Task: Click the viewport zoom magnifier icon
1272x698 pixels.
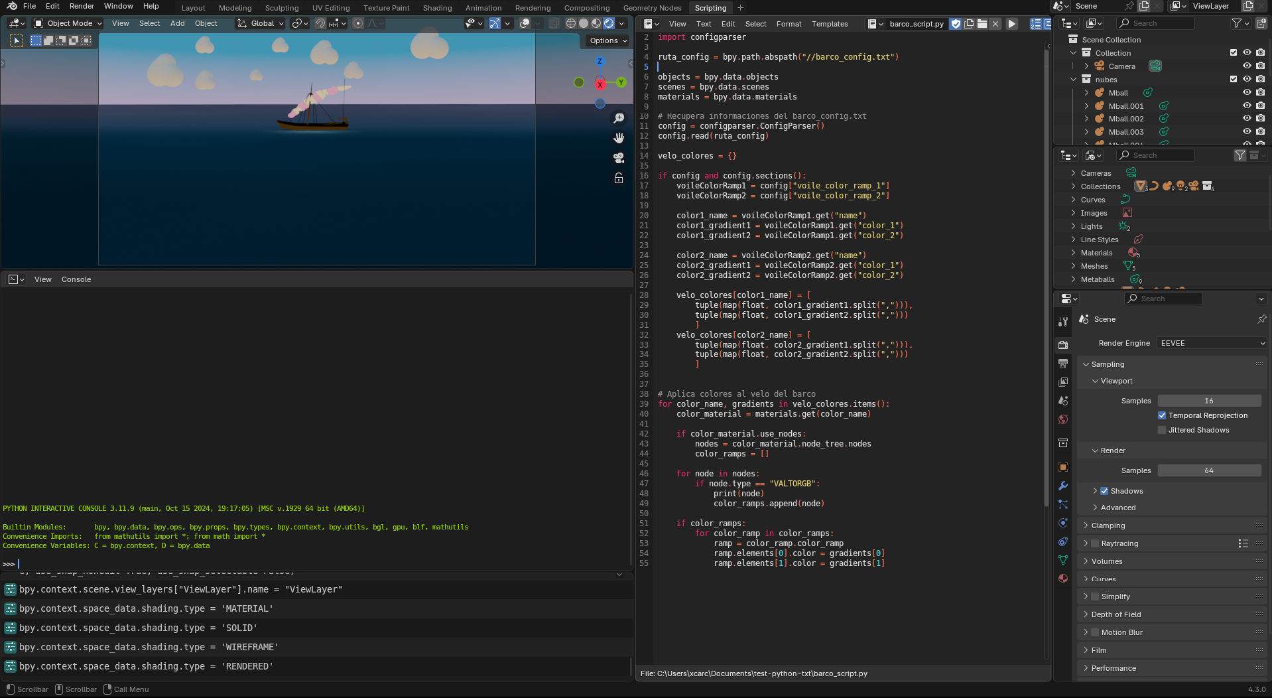Action: tap(619, 118)
